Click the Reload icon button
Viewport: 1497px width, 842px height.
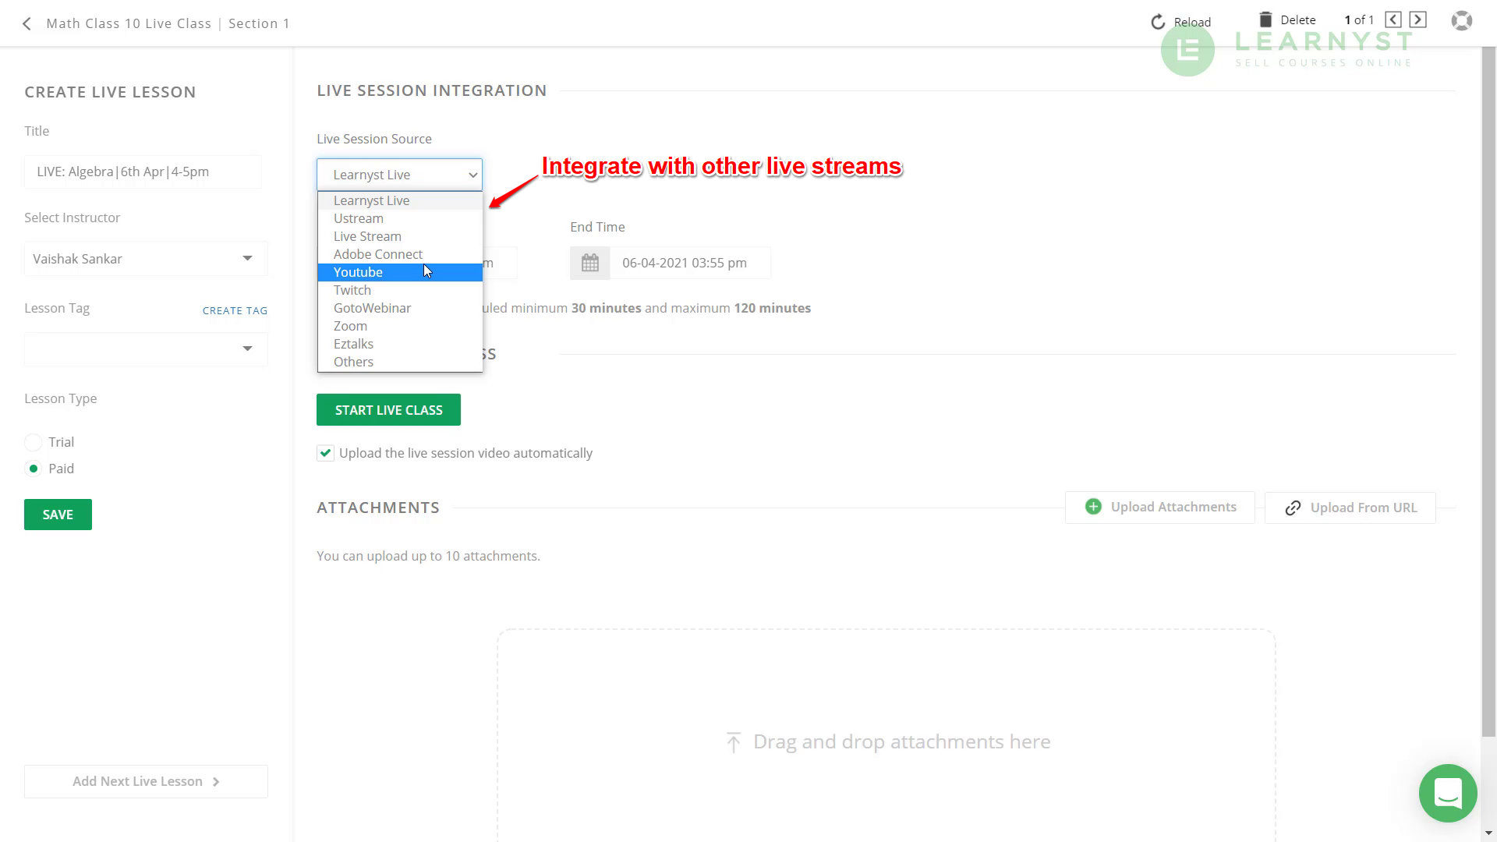tap(1158, 23)
